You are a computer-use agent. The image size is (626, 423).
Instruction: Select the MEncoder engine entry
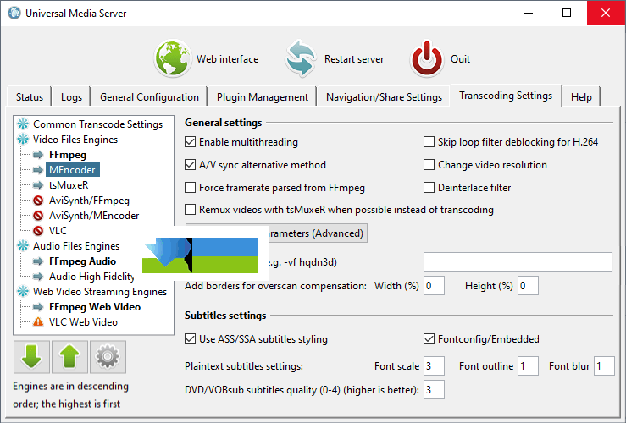click(x=72, y=170)
